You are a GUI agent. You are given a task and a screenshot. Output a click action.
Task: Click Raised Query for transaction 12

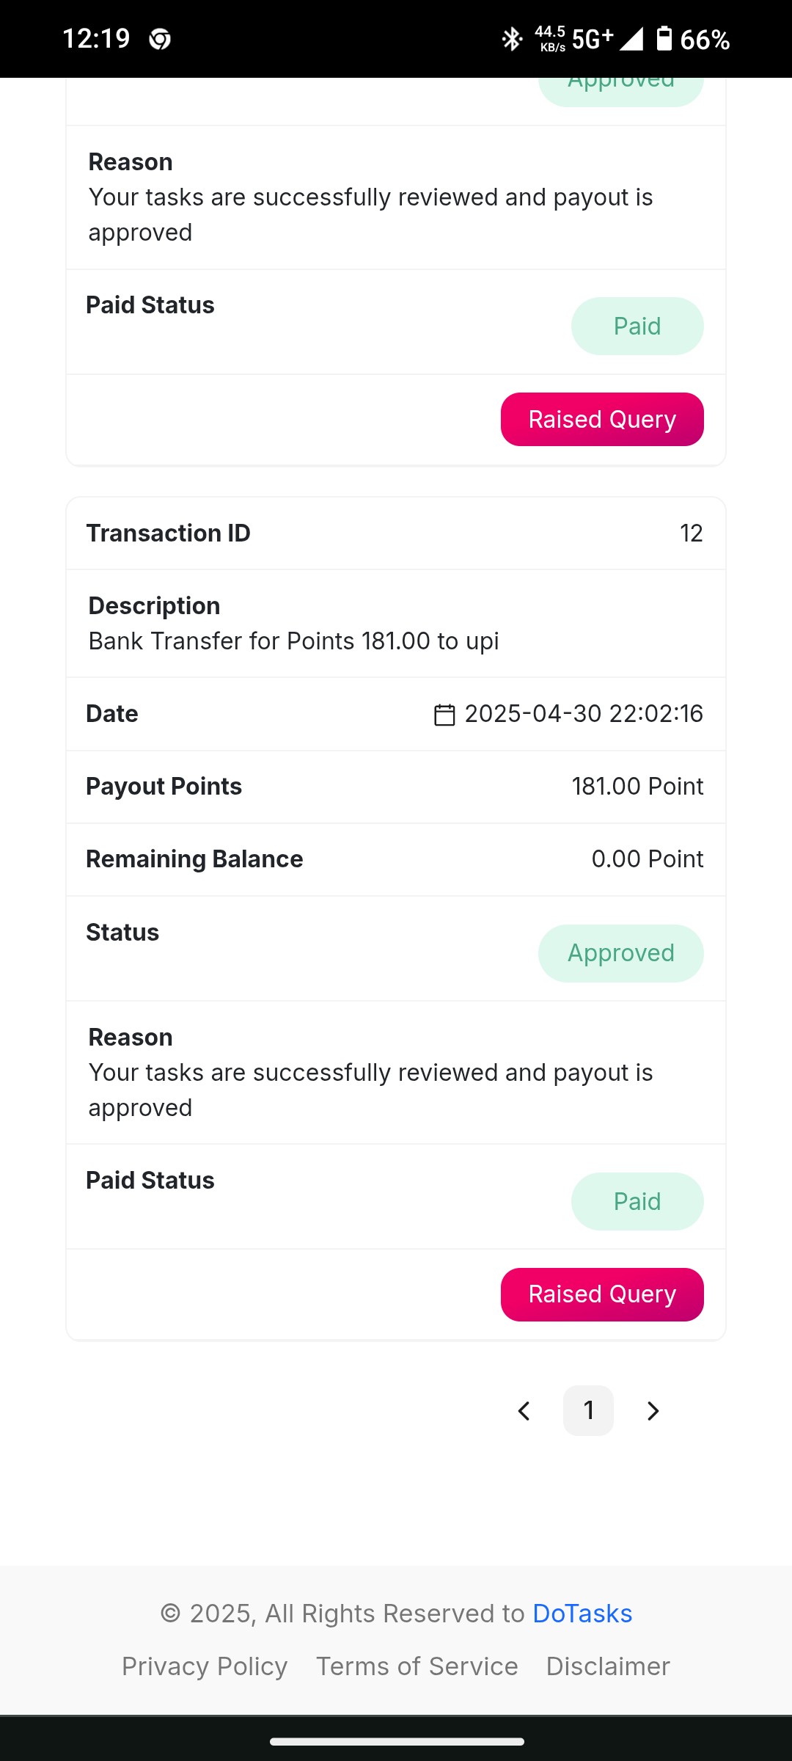(x=602, y=1294)
